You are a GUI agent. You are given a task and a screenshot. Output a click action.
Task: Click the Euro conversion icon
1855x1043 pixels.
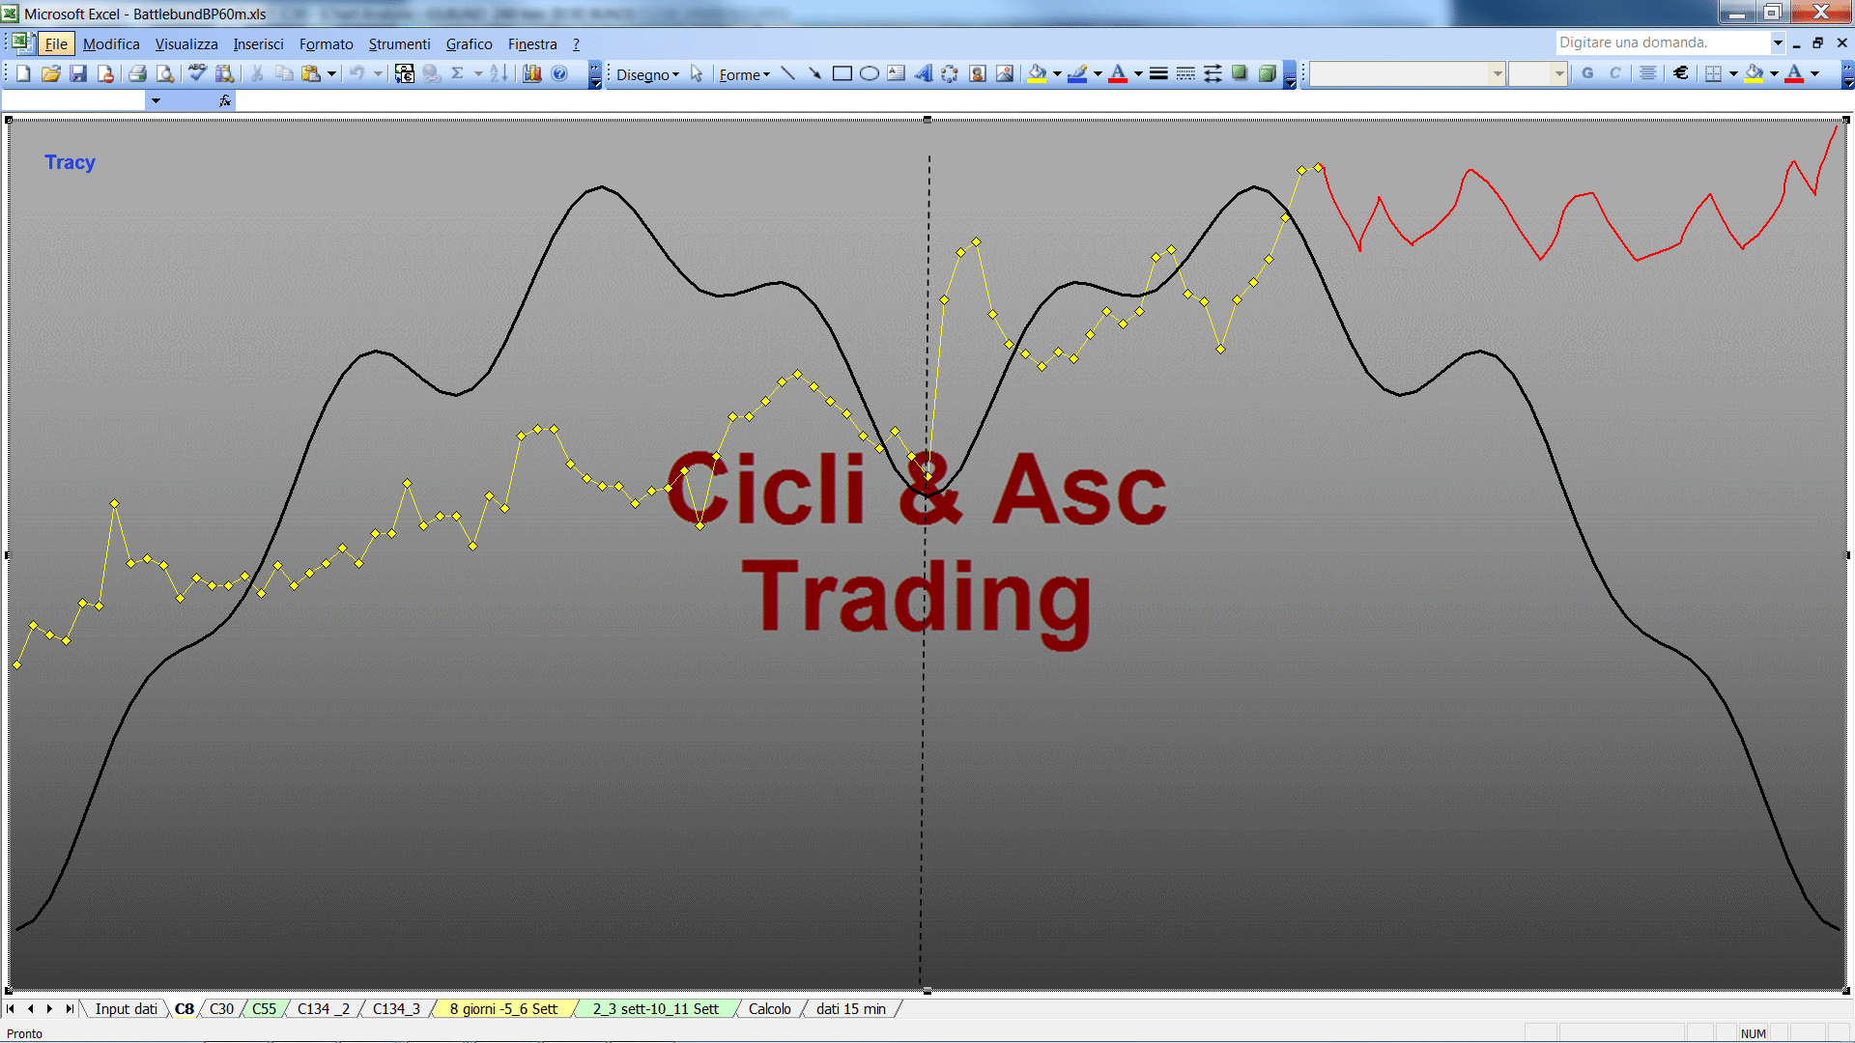pyautogui.click(x=405, y=73)
